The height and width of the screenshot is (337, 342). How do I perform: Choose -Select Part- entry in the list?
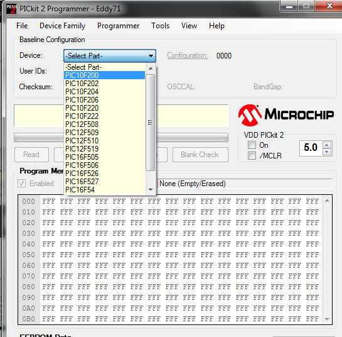[x=104, y=67]
